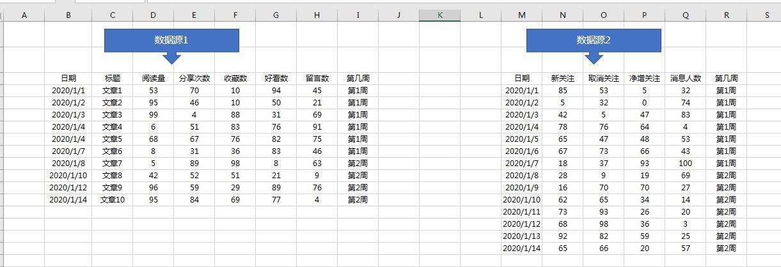This screenshot has width=781, height=267.
Task: Click 2020/1/9 date in column M
Action: 521,188
